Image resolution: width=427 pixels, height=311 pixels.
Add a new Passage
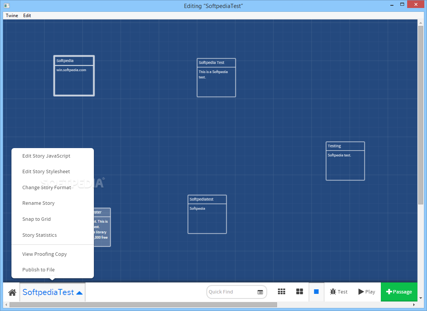pos(399,292)
